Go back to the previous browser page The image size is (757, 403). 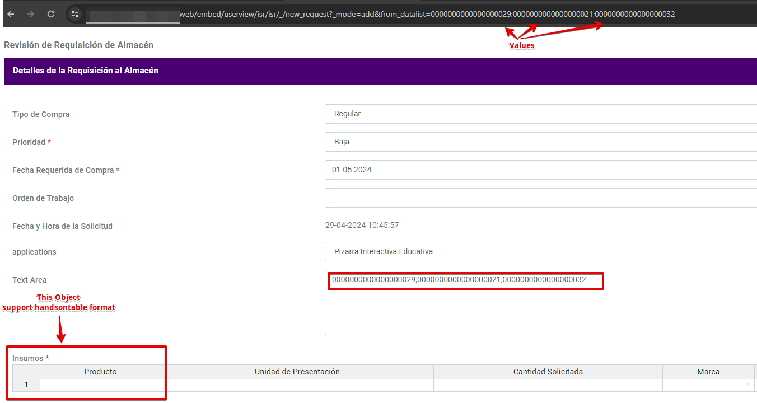11,14
